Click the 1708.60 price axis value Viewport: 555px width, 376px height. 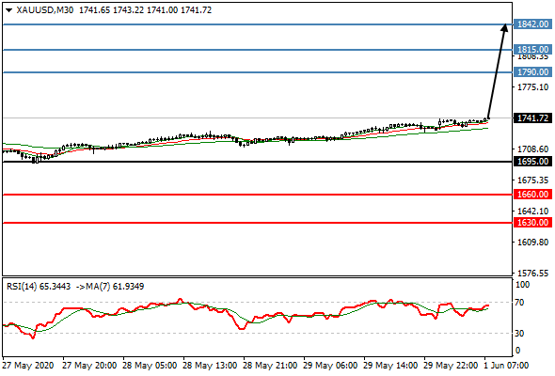pos(533,149)
